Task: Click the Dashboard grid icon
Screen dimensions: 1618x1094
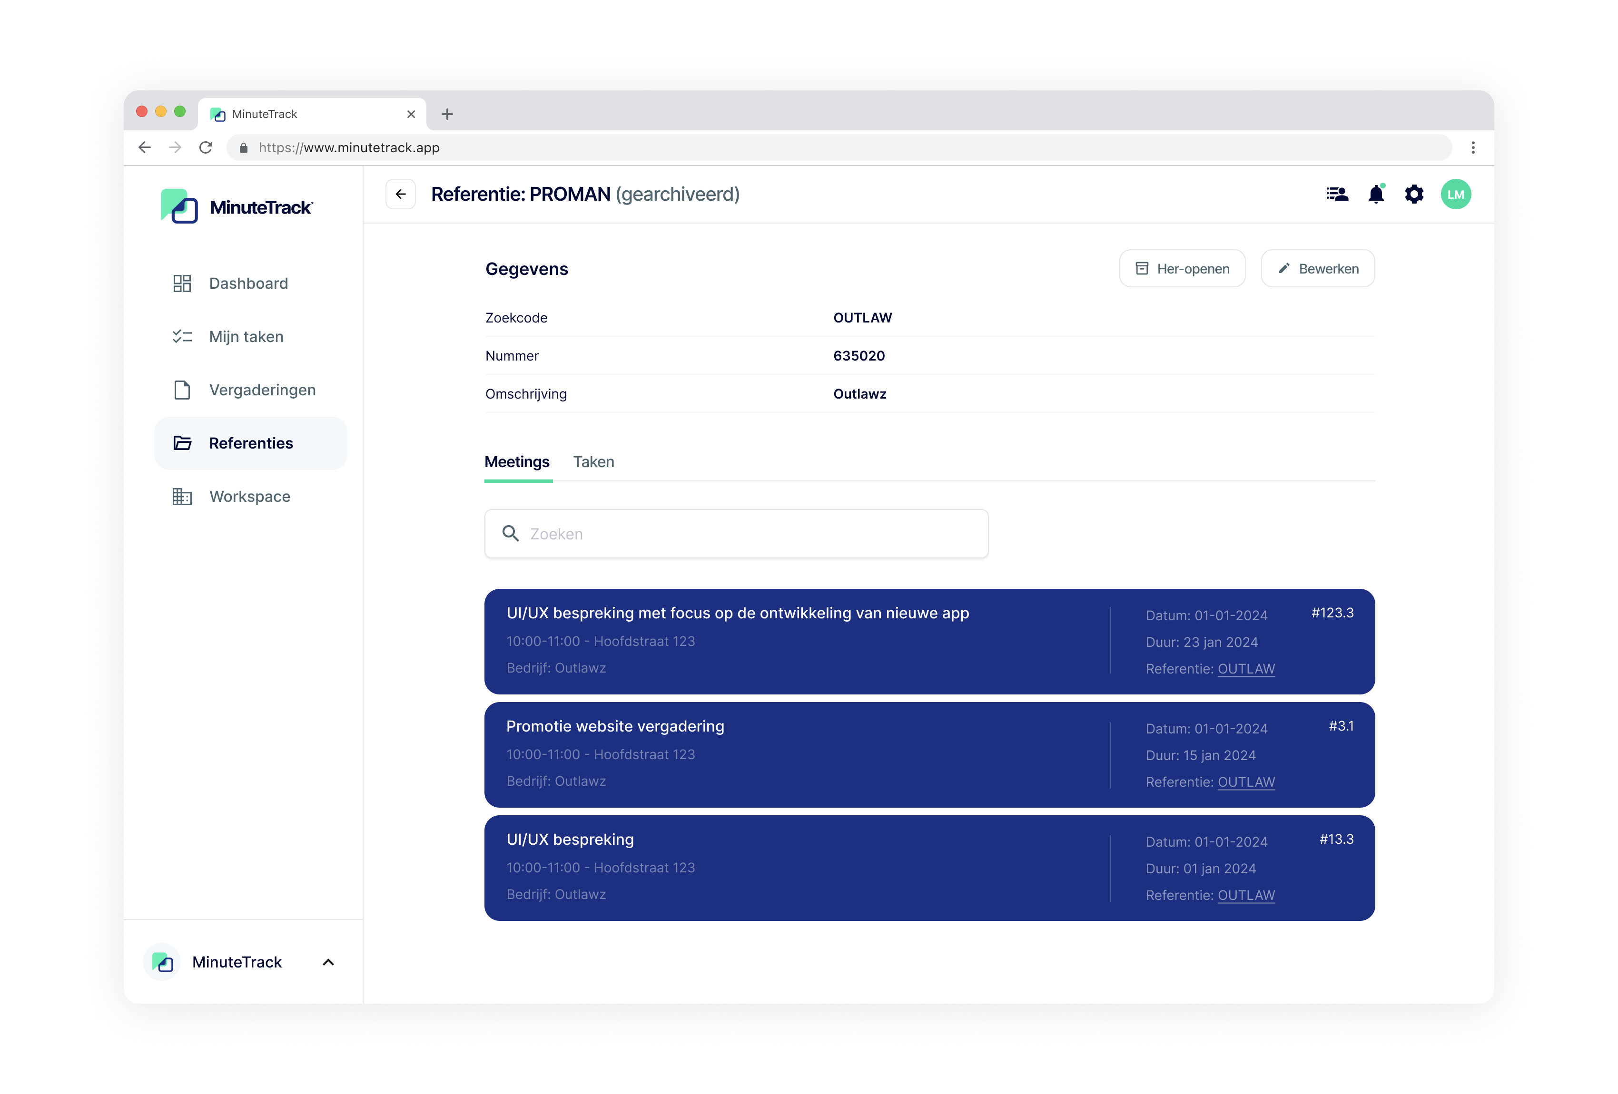Action: (182, 283)
